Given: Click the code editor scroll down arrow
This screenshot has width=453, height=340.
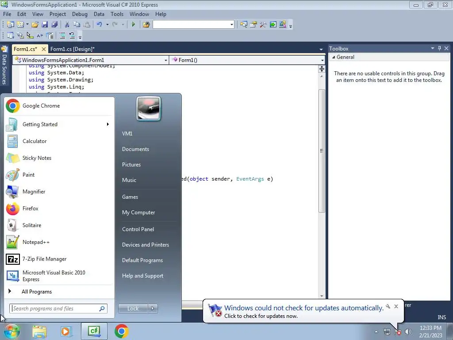Looking at the screenshot, I should (x=322, y=296).
